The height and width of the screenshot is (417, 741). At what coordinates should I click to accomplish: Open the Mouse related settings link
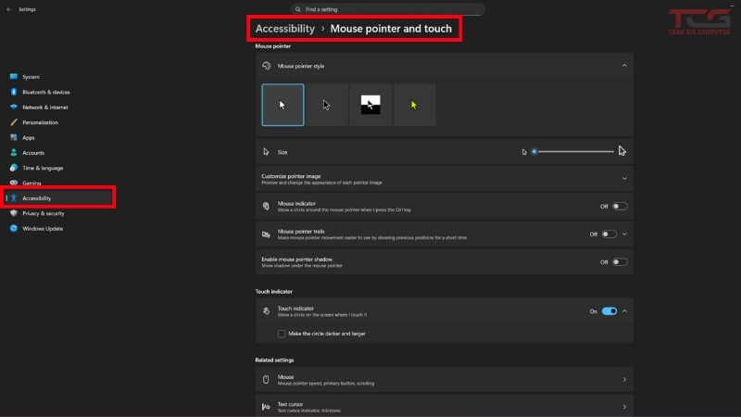tap(443, 379)
